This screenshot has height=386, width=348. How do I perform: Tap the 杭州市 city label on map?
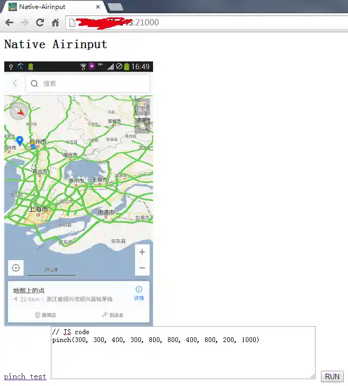point(38,141)
